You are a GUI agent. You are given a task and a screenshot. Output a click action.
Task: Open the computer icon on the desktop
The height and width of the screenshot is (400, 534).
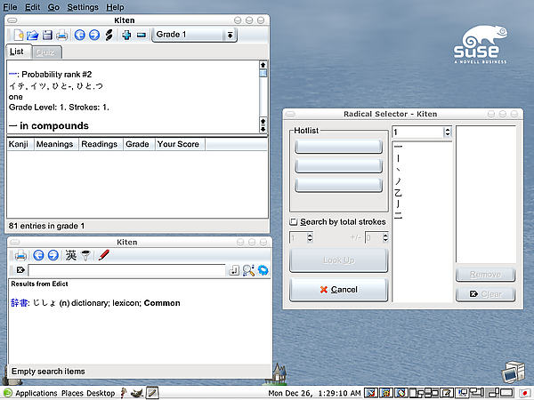pos(514,372)
